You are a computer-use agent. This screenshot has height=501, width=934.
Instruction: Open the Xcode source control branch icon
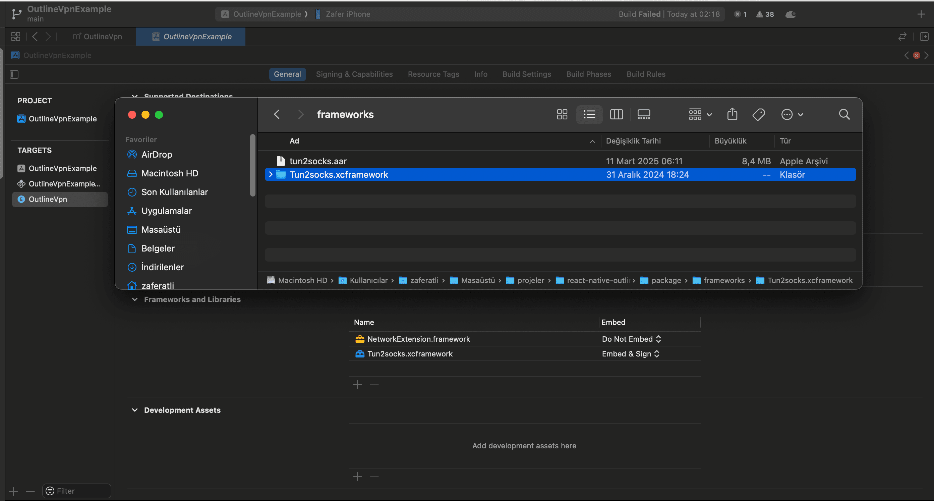(16, 14)
